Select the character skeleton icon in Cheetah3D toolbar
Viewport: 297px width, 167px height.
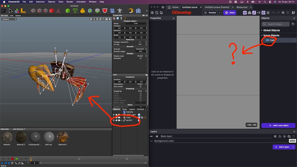(x=119, y=10)
